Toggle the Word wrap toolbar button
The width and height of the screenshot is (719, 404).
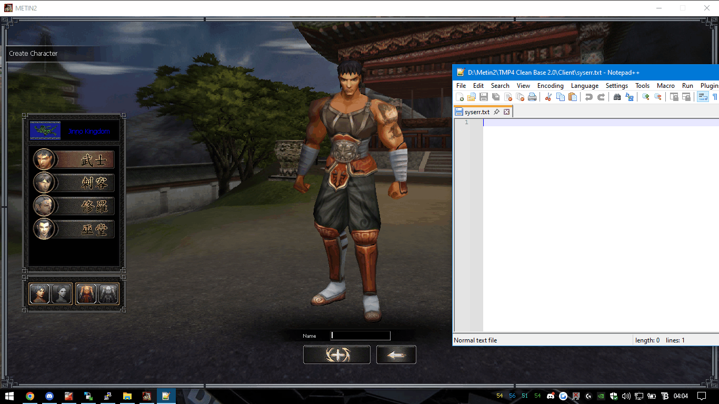tap(703, 97)
